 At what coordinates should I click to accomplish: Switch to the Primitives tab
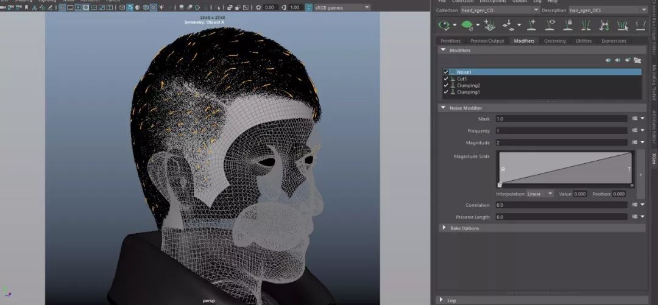coord(450,41)
